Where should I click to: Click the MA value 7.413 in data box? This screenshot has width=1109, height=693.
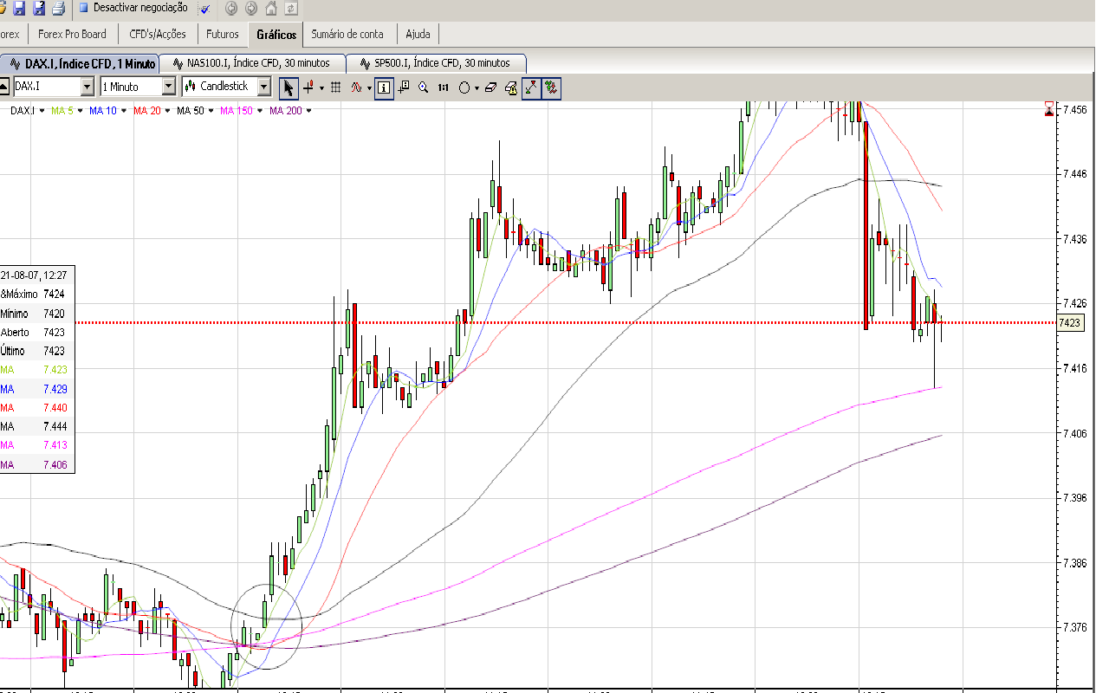pyautogui.click(x=55, y=445)
